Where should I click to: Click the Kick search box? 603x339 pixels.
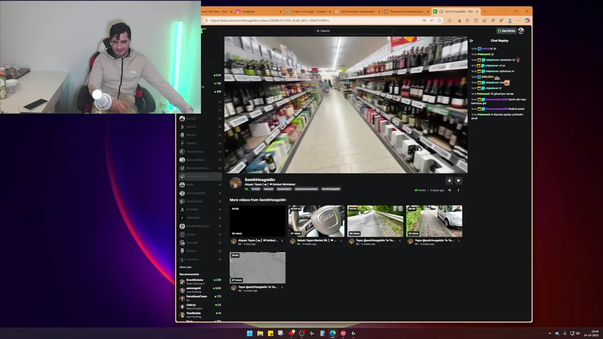click(x=354, y=31)
